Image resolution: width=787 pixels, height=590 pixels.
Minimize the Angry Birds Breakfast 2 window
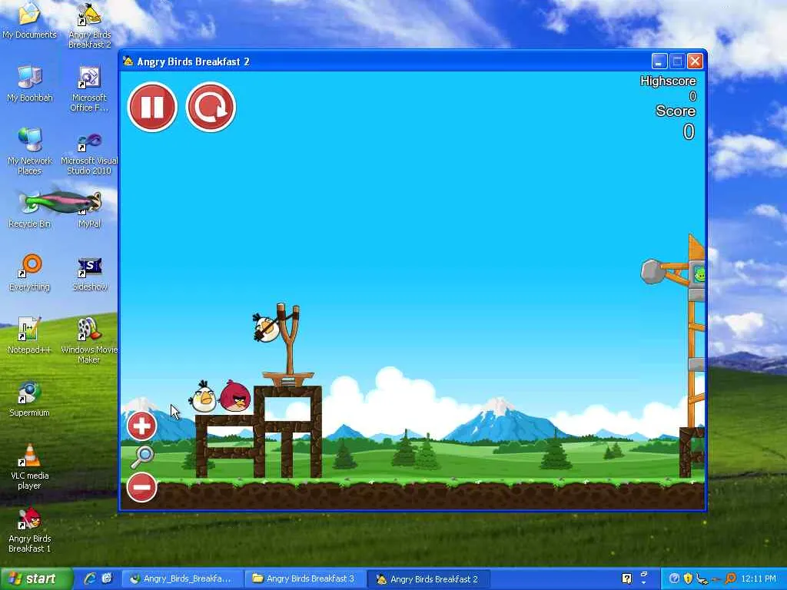(659, 61)
